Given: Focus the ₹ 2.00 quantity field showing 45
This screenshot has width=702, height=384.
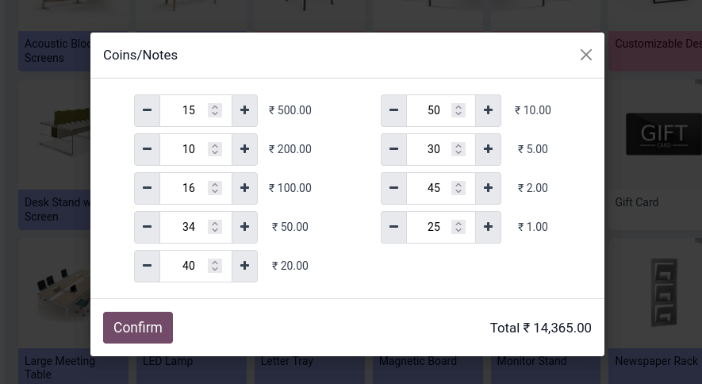Looking at the screenshot, I should pos(441,188).
